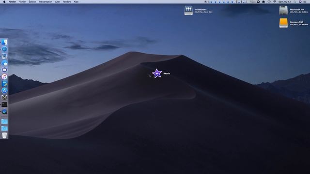Open the Trash in the Dock

pos(4,135)
